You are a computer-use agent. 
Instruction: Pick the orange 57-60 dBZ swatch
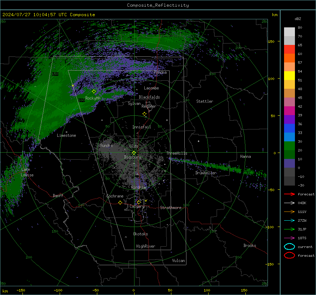click(289, 58)
